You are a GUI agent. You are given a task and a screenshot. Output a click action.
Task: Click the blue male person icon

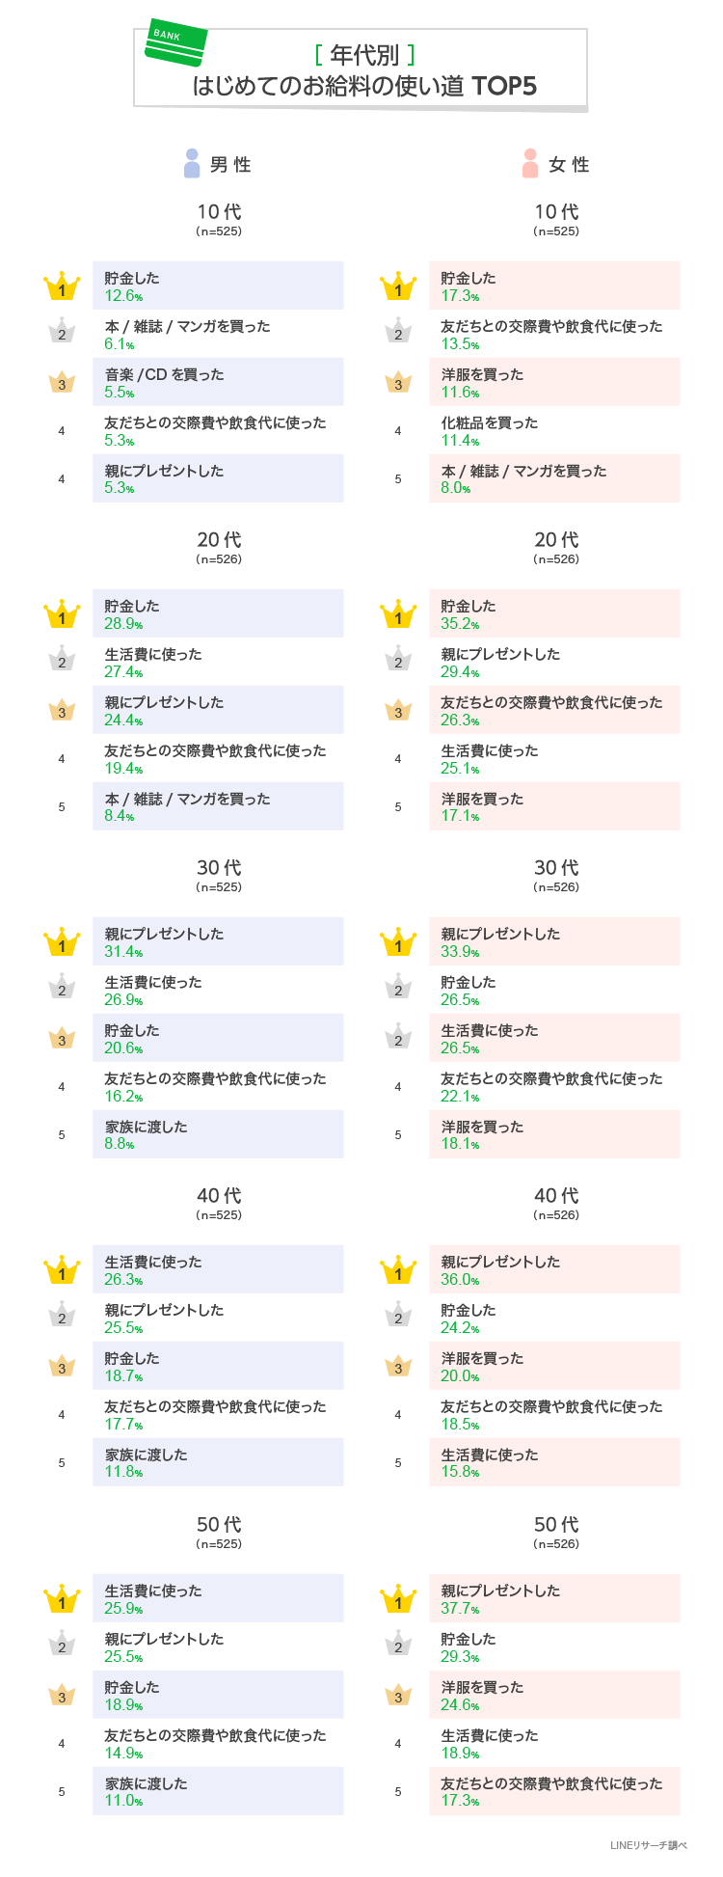point(192,163)
